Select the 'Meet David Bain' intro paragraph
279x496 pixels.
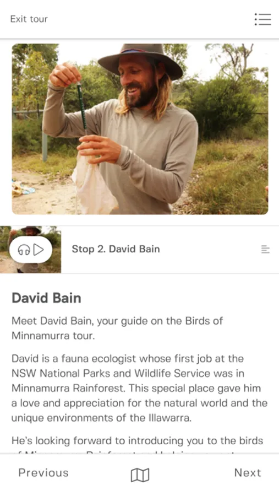pos(117,328)
